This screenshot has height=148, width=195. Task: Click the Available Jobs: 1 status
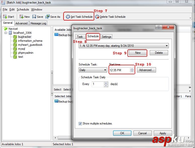12,144
